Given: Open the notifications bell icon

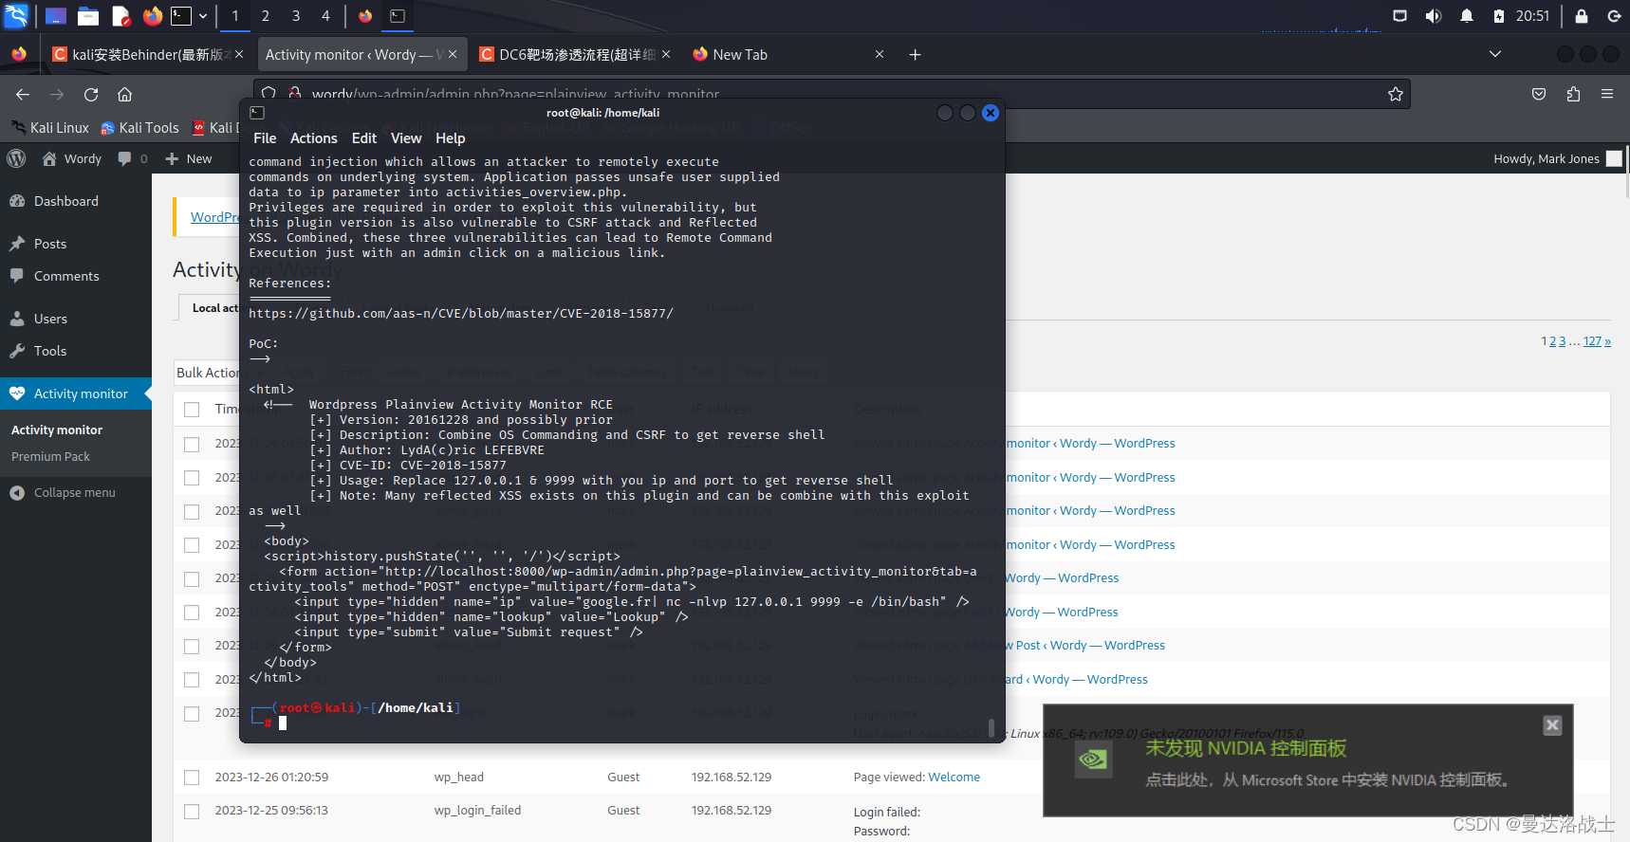Looking at the screenshot, I should 1467,16.
